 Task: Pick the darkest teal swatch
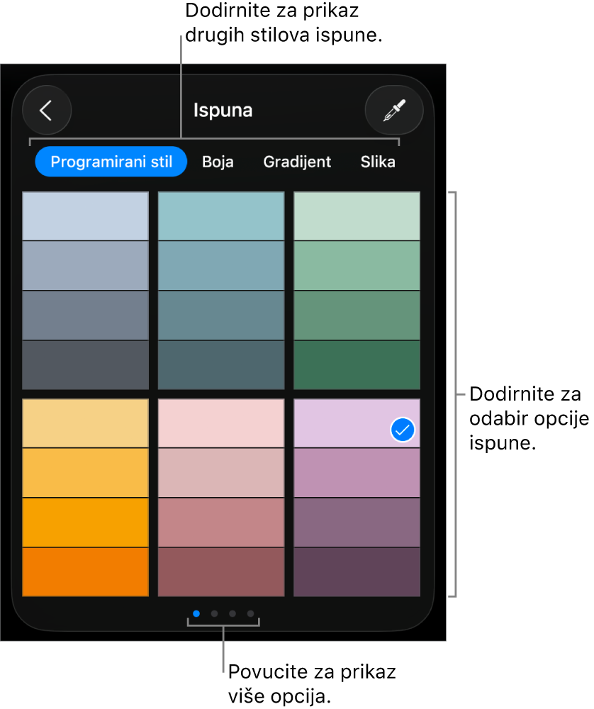point(221,365)
